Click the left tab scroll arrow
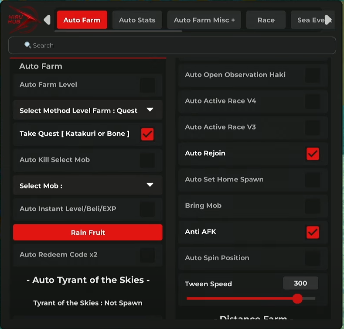Screen dimensions: 344x329 (47, 20)
